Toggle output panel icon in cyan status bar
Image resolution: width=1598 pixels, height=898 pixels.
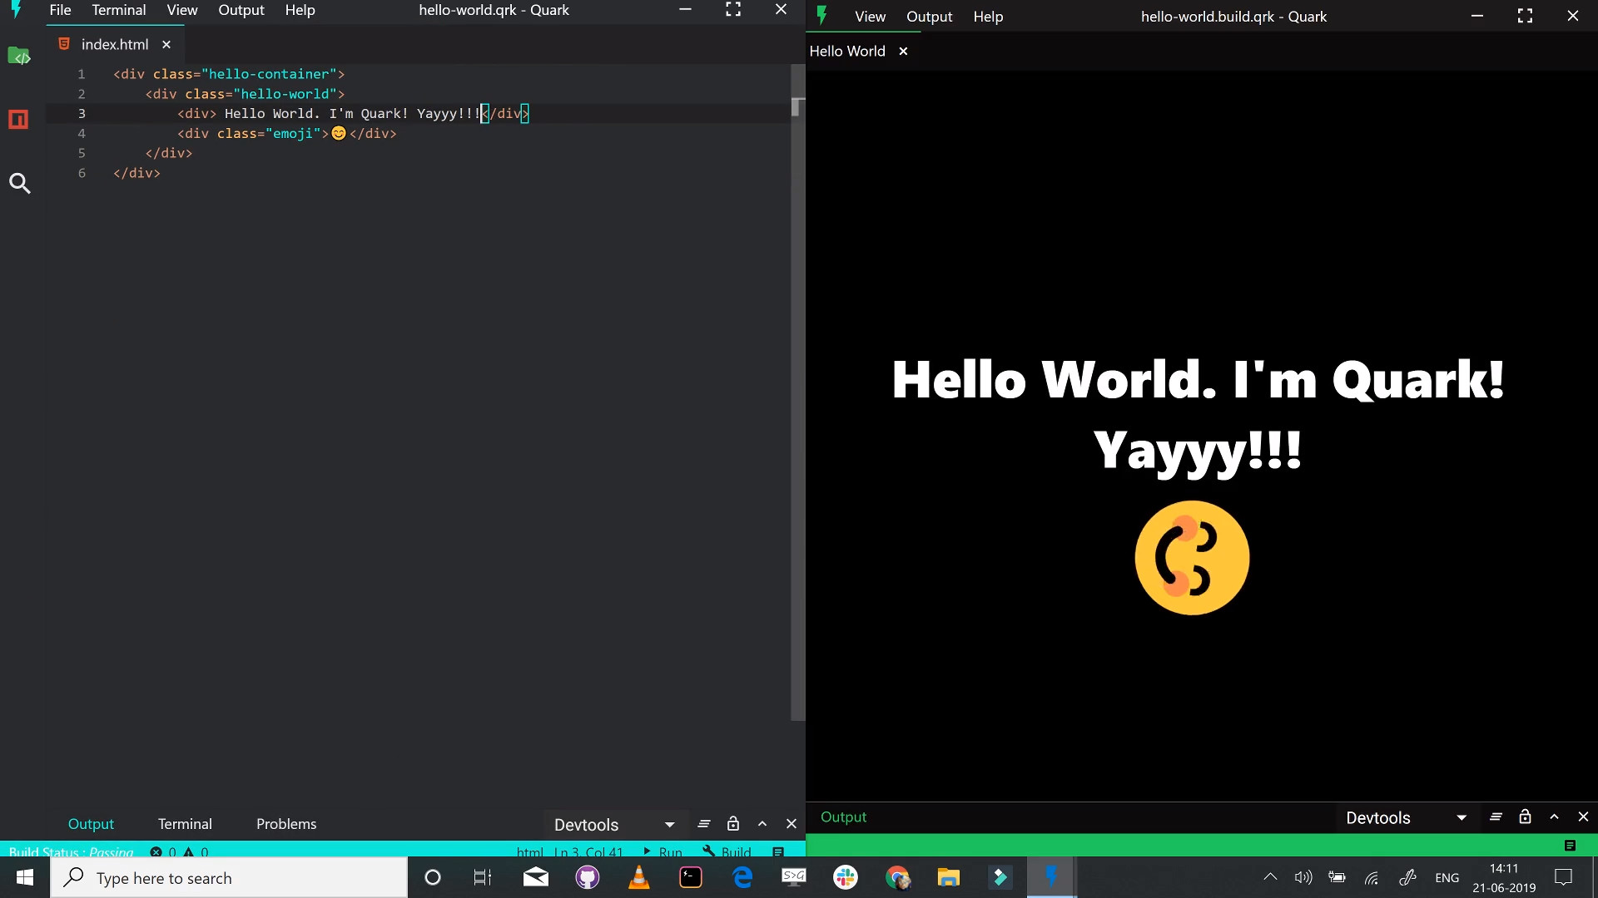(x=778, y=851)
